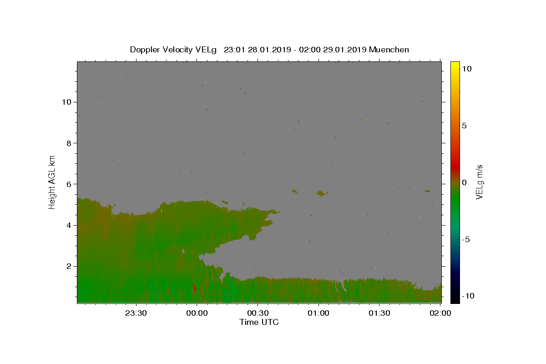This screenshot has height=364, width=546.
Task: Click the 'Height AGL km' axis label
Action: pos(52,182)
